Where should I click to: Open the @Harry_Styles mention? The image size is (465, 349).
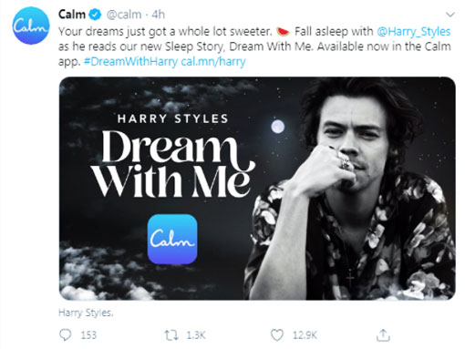tap(413, 31)
